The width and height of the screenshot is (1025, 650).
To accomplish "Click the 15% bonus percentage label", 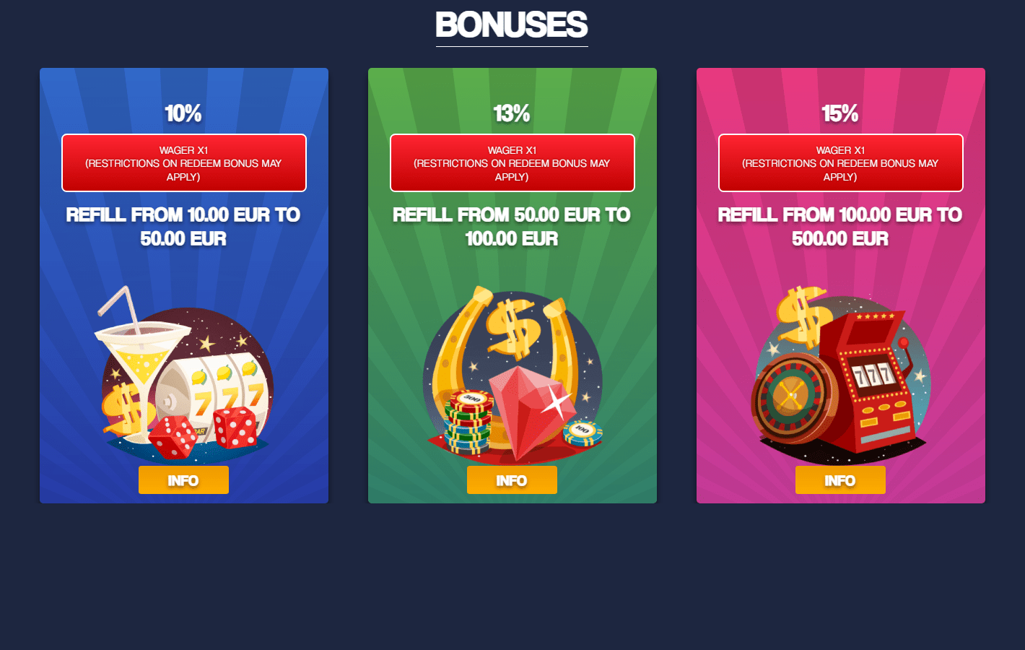I will tap(840, 113).
